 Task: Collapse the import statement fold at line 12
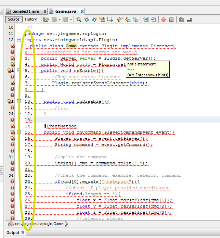click(19, 40)
